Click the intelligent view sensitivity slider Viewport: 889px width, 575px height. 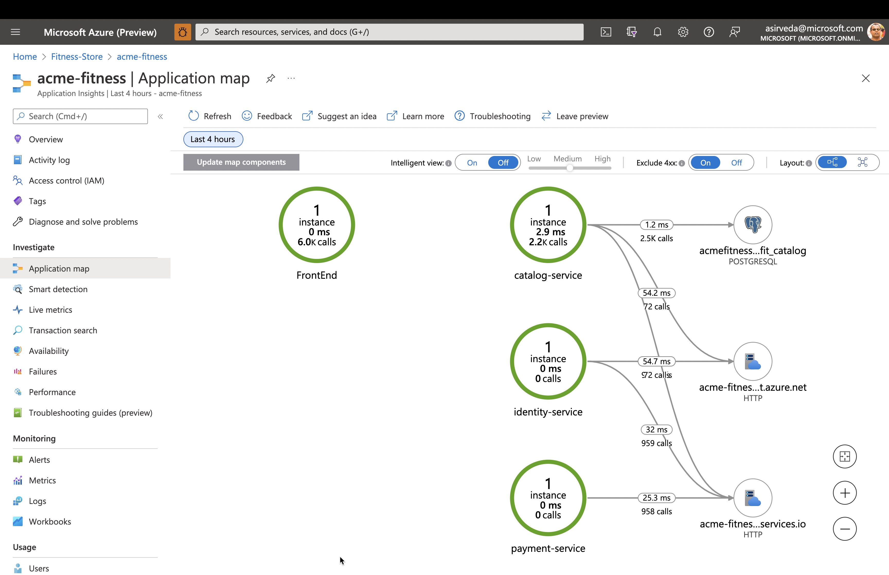(x=569, y=168)
